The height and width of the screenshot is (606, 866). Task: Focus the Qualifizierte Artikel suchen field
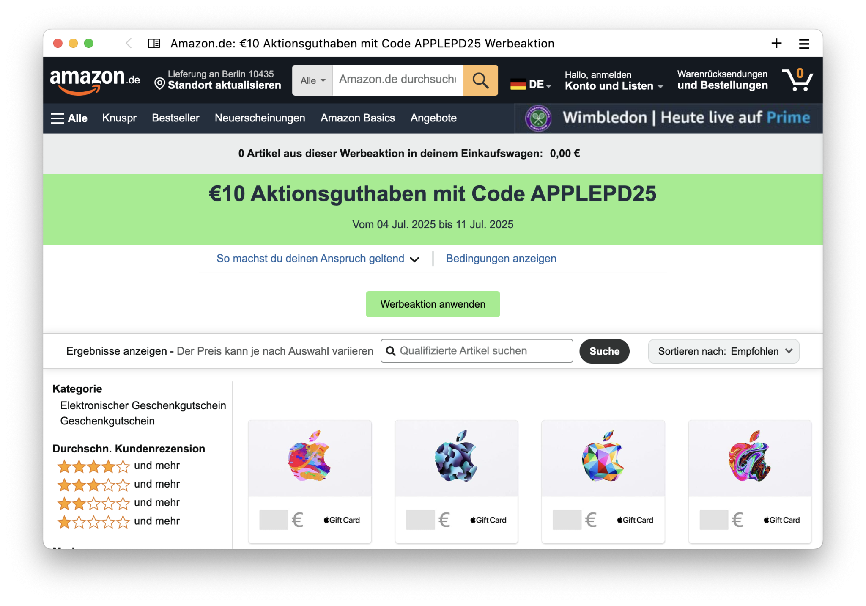pos(477,351)
